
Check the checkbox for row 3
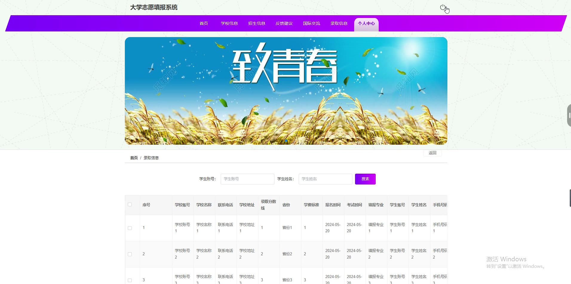(x=130, y=280)
